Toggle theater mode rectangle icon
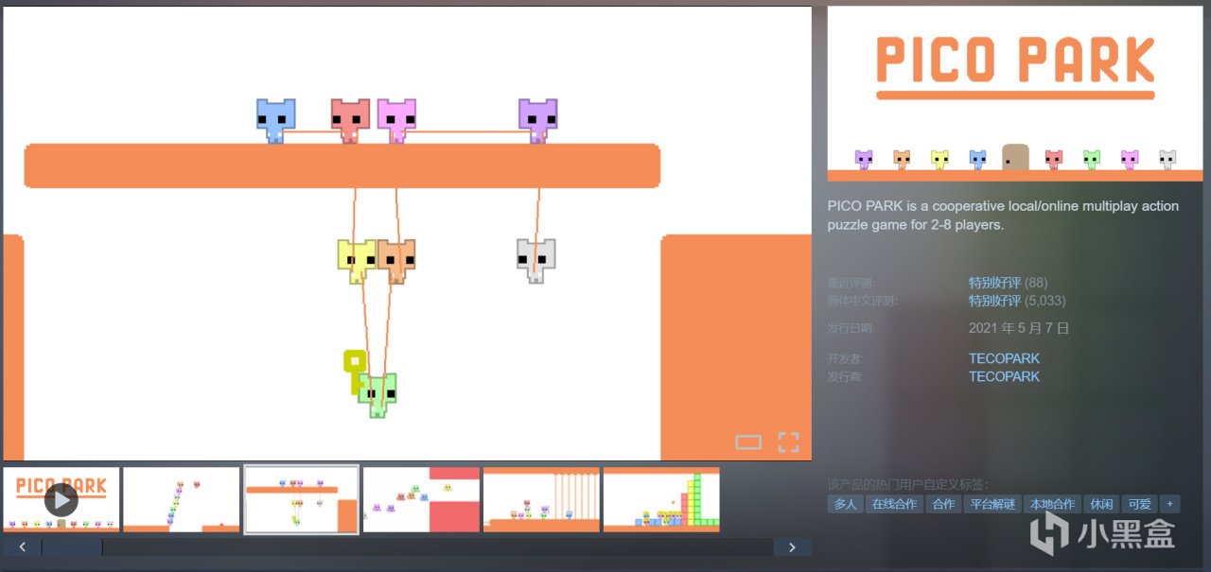Image resolution: width=1211 pixels, height=572 pixels. tap(748, 442)
